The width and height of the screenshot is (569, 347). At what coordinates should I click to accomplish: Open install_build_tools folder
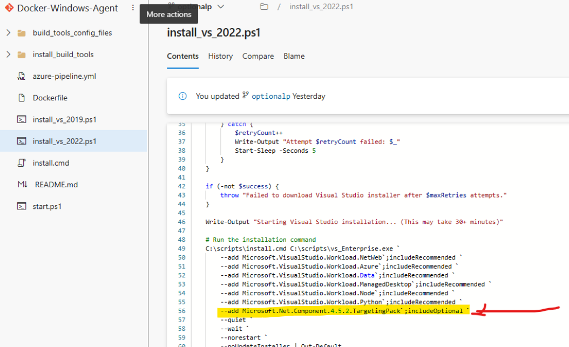click(63, 55)
